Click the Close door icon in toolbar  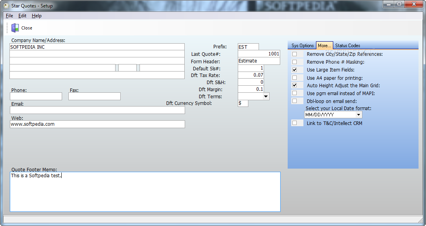click(15, 28)
